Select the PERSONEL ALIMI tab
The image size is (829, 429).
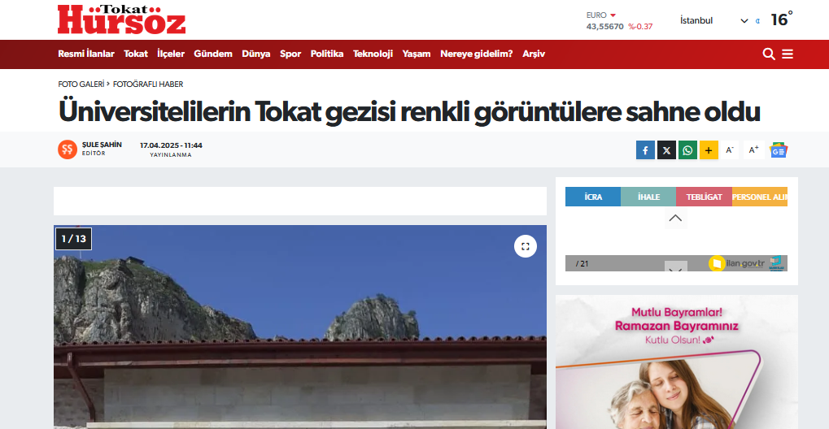click(x=760, y=197)
